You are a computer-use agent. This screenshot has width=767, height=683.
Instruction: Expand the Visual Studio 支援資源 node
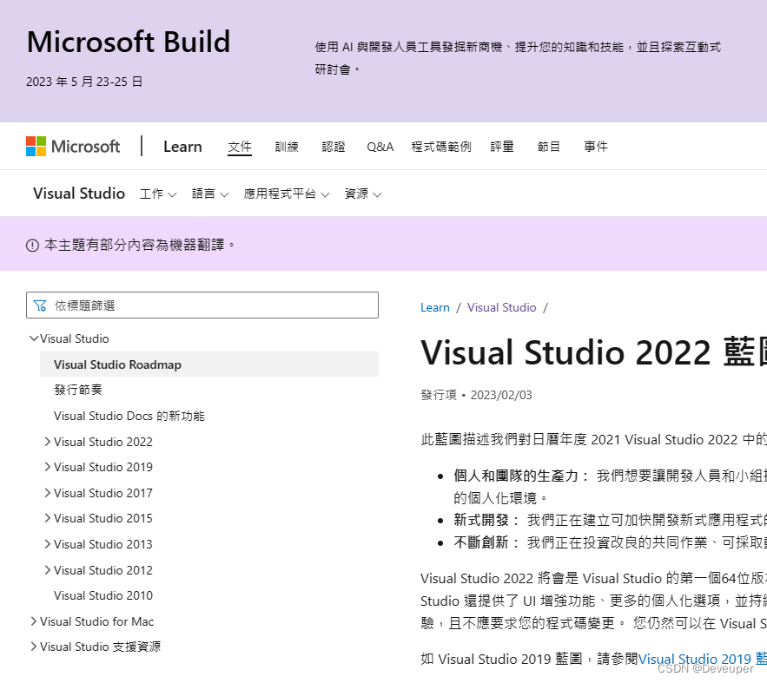coord(34,647)
